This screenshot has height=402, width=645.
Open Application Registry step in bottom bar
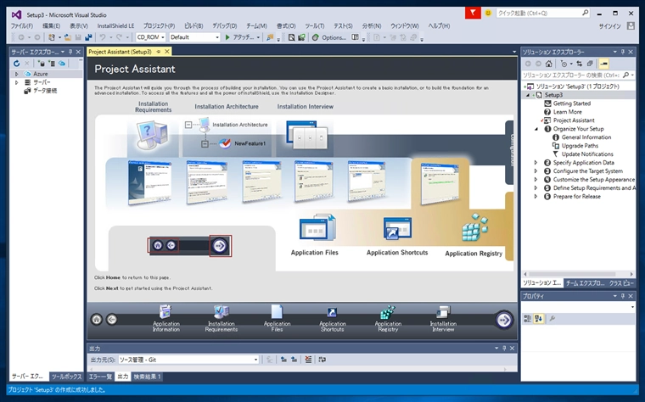point(388,318)
